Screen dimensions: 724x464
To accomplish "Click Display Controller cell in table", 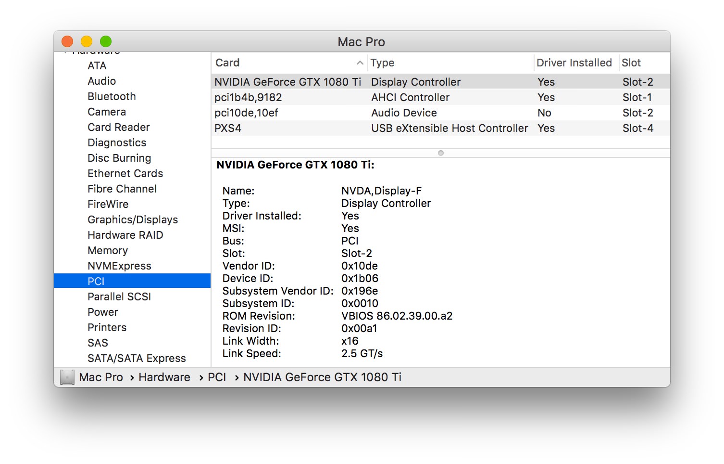I will point(416,82).
